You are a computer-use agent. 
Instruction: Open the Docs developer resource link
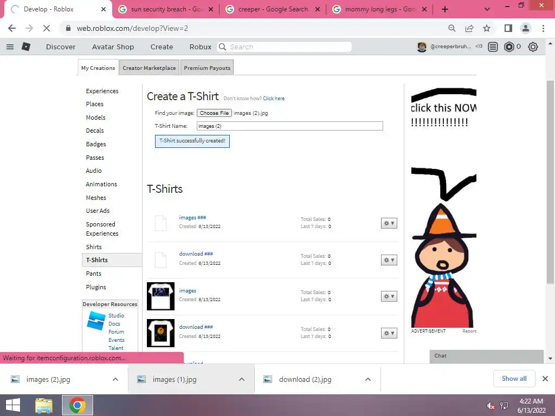coord(114,324)
